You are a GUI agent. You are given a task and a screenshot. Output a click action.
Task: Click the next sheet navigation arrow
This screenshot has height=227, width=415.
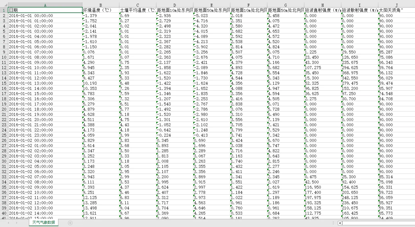point(16,223)
